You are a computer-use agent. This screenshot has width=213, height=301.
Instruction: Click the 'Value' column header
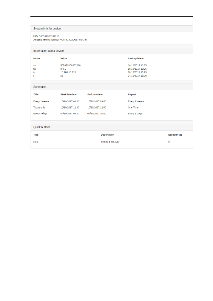click(x=64, y=58)
